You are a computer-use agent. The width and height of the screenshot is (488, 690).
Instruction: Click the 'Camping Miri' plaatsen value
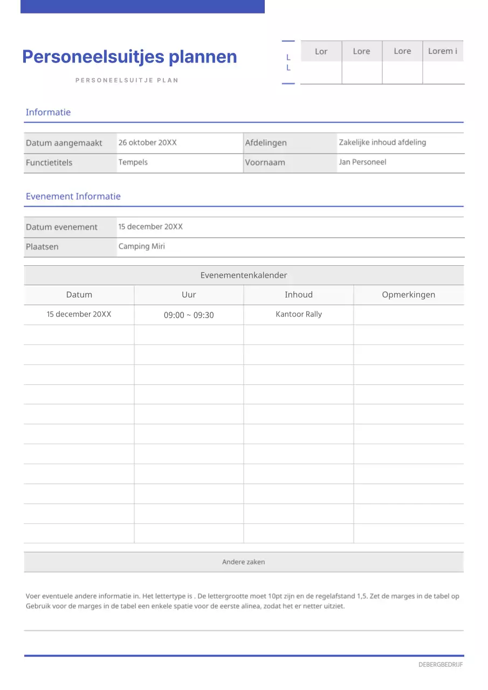pyautogui.click(x=142, y=246)
